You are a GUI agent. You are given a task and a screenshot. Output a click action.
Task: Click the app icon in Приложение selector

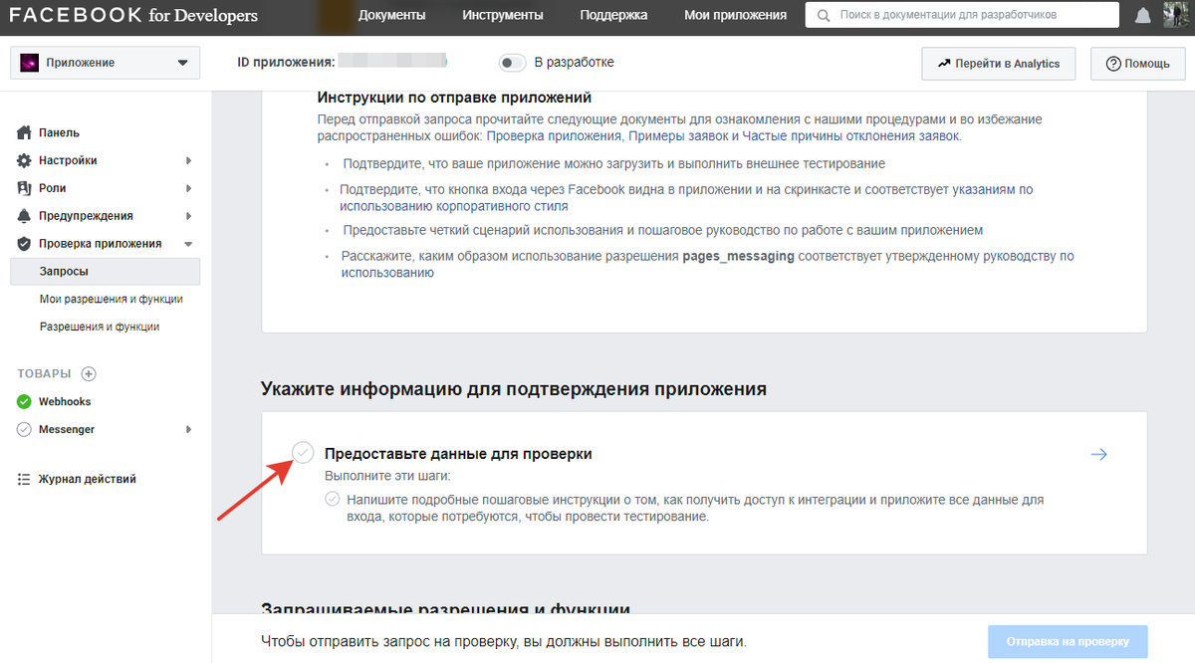29,63
